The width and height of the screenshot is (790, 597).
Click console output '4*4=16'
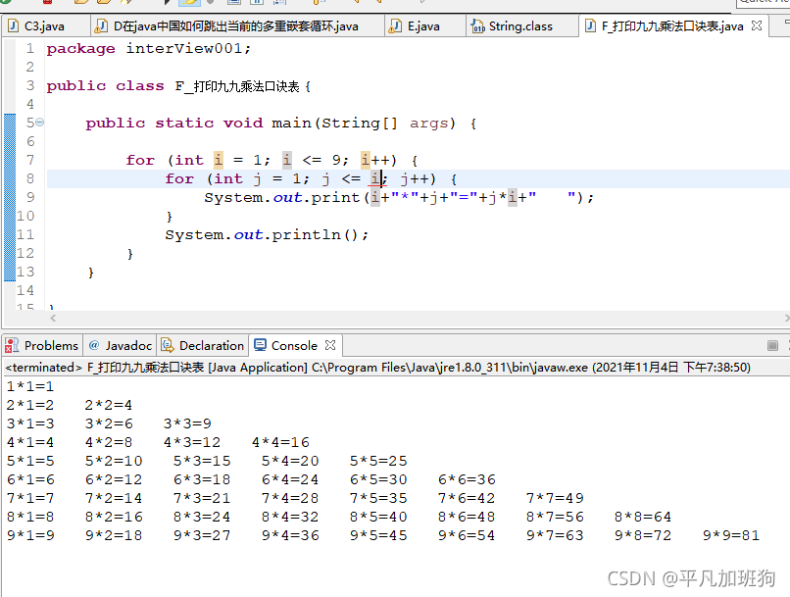coord(280,442)
